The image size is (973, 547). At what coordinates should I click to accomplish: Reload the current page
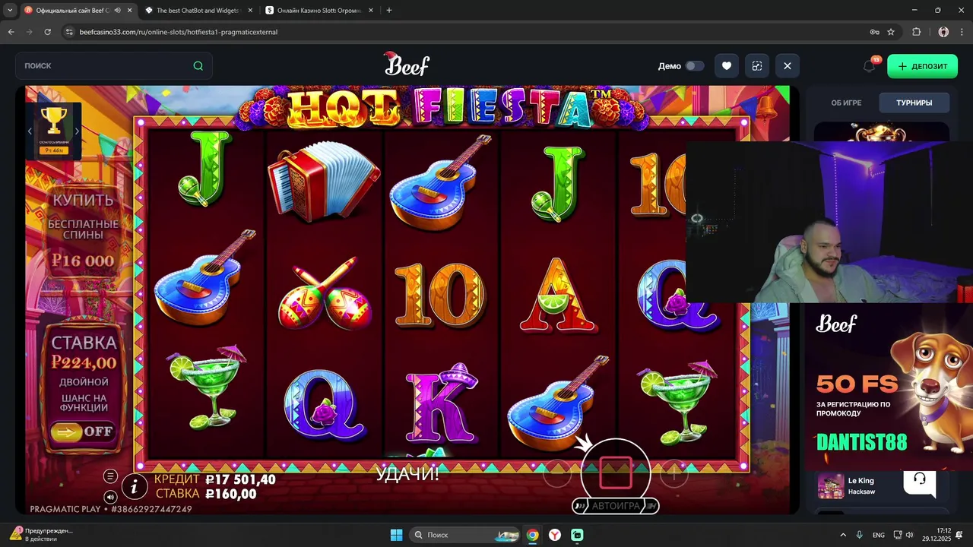(x=47, y=32)
